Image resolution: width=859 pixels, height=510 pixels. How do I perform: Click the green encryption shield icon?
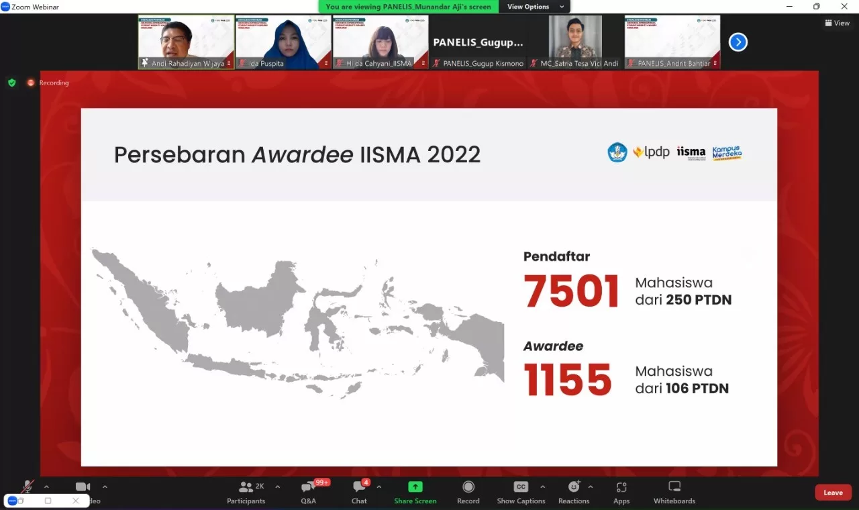[x=11, y=83]
